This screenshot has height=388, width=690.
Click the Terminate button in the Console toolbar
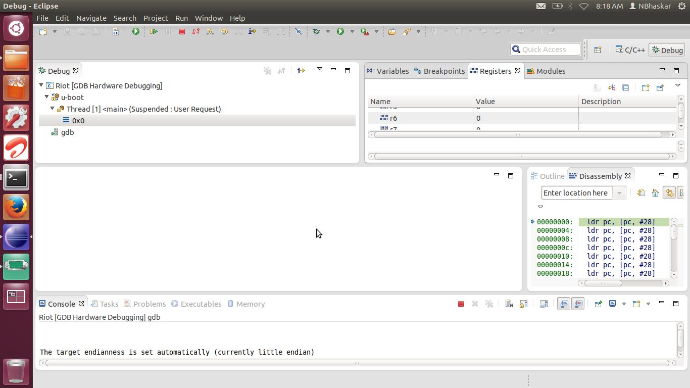point(461,304)
